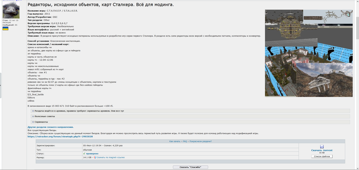Screen dimensions: 359x170
Task: Click the registration date "05-Июл-12 19:54"
Action: pos(92,146)
